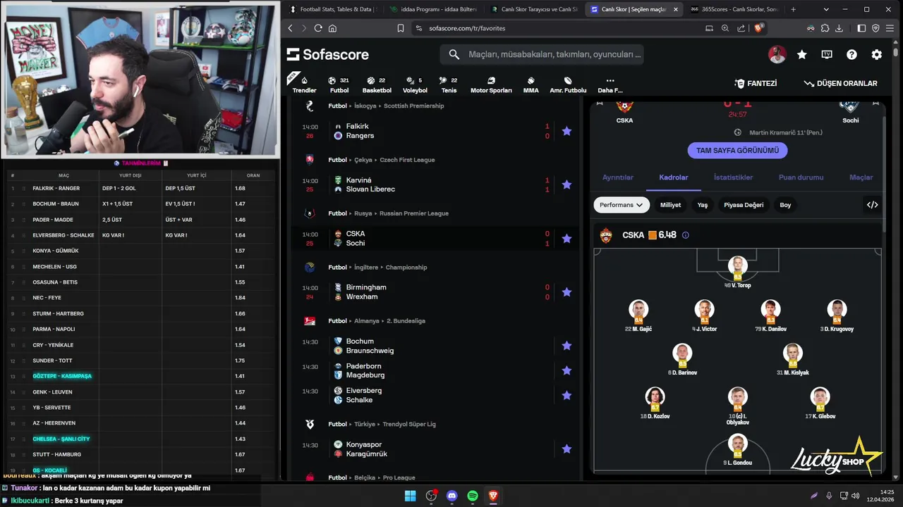Click the share icon in the address bar
This screenshot has width=903, height=507.
pyautogui.click(x=741, y=28)
